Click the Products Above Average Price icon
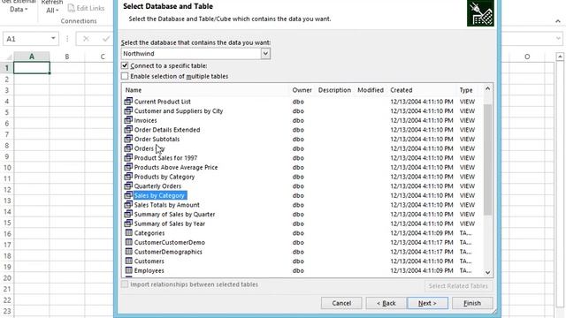Image resolution: width=566 pixels, height=318 pixels. click(128, 167)
